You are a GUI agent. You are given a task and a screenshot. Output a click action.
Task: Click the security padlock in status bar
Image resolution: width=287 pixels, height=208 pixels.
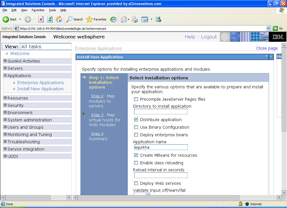click(x=240, y=204)
